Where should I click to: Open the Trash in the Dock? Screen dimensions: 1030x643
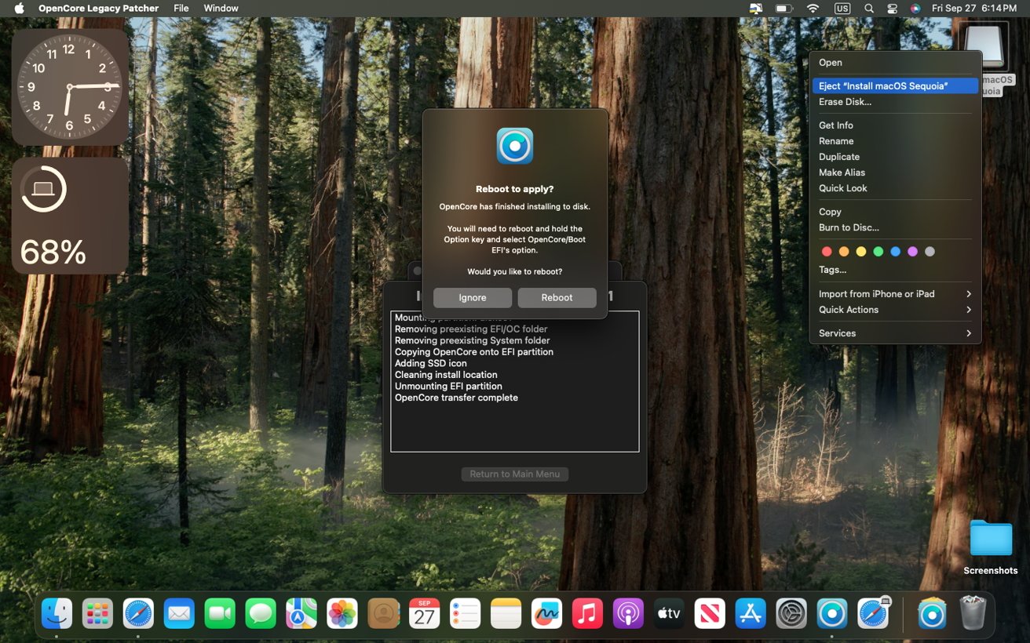click(x=973, y=613)
